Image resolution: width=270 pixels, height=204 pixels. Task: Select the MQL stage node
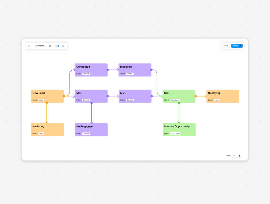pyautogui.click(x=135, y=96)
